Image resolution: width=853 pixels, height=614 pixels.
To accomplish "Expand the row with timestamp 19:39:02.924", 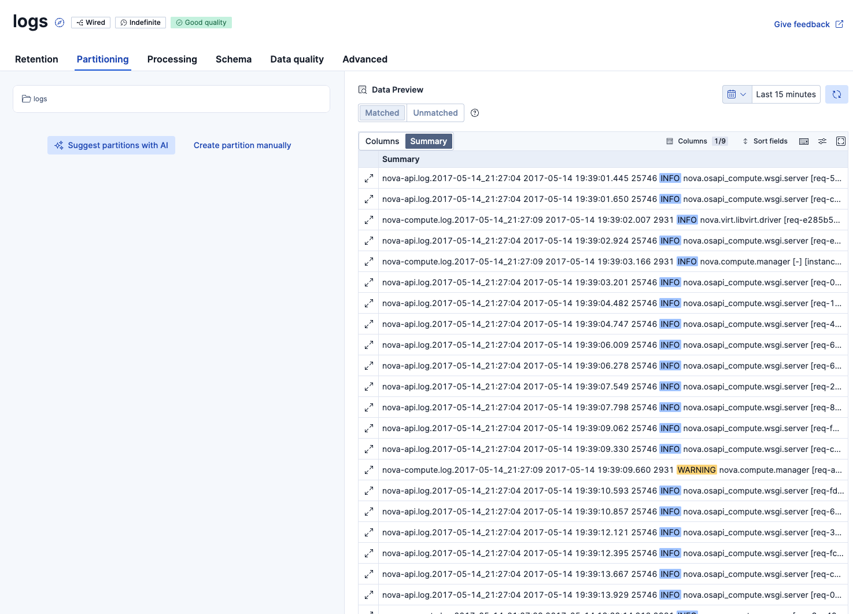I will tap(369, 241).
